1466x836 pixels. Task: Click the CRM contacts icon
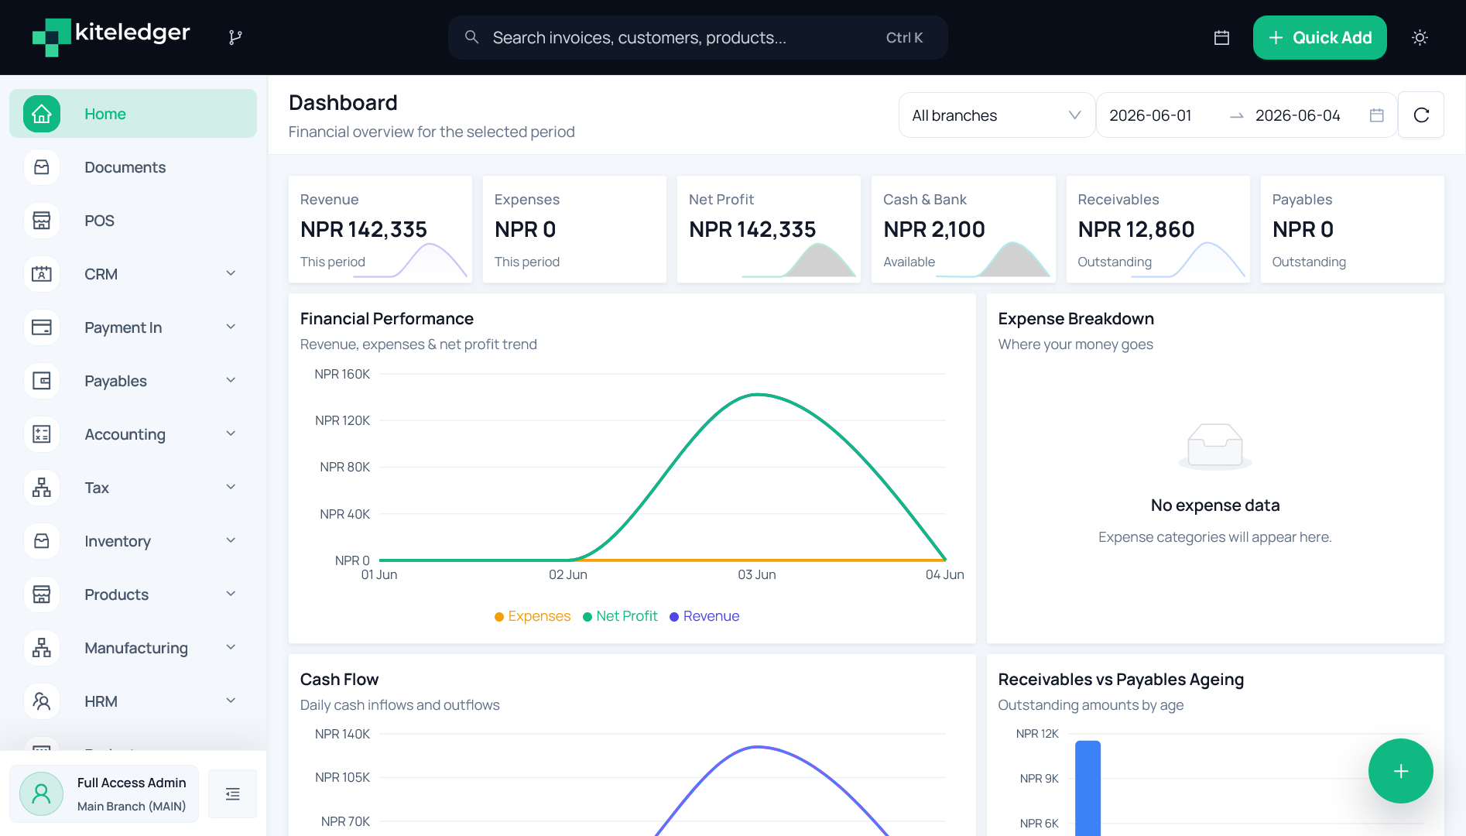[42, 274]
